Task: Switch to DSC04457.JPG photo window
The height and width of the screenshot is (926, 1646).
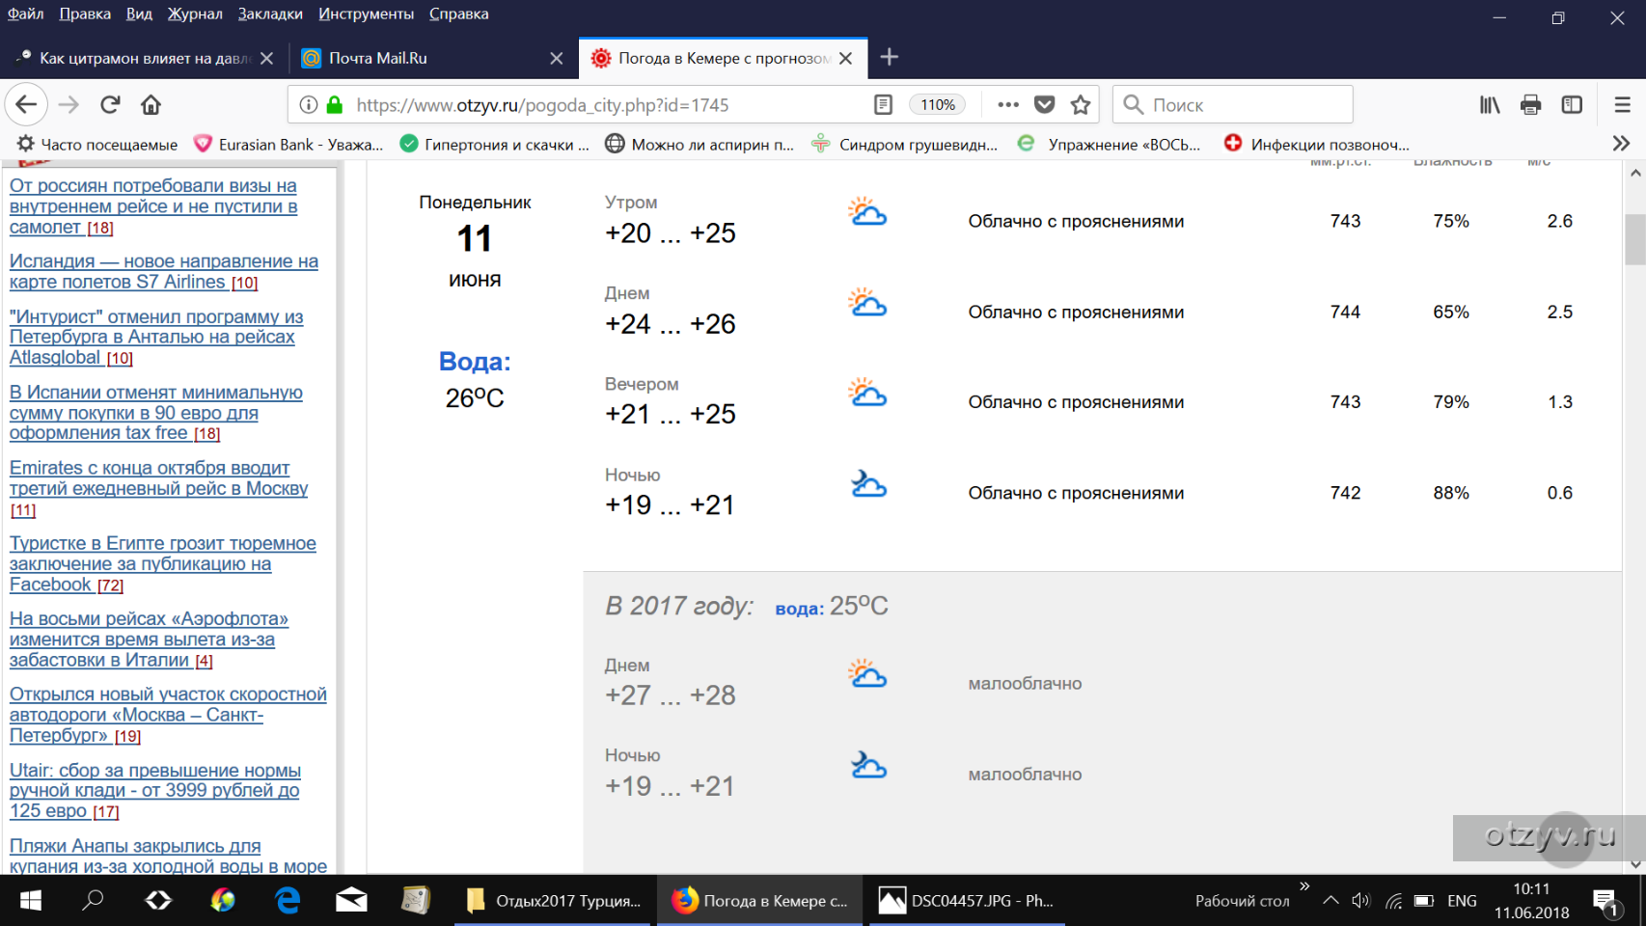Action: pyautogui.click(x=967, y=900)
